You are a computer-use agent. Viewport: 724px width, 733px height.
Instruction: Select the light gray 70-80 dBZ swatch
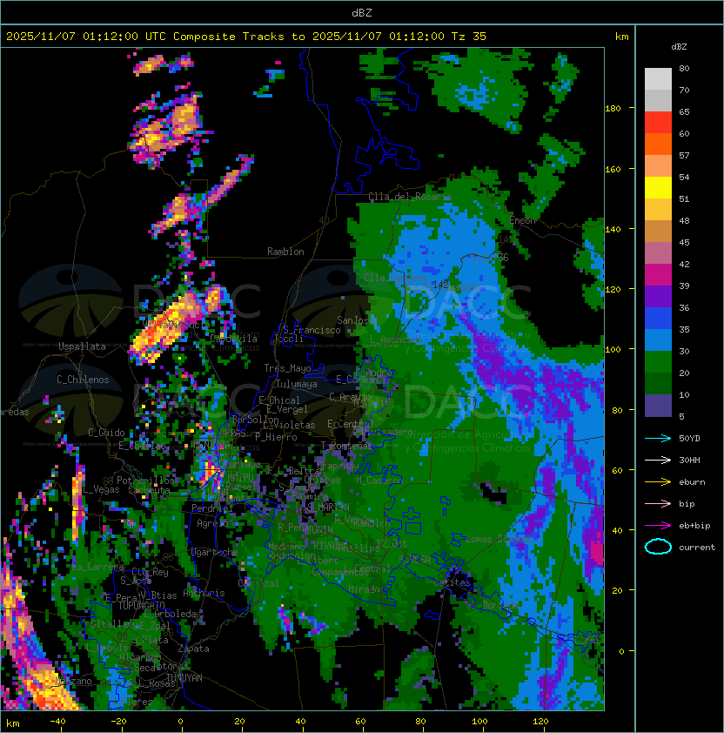pyautogui.click(x=658, y=79)
